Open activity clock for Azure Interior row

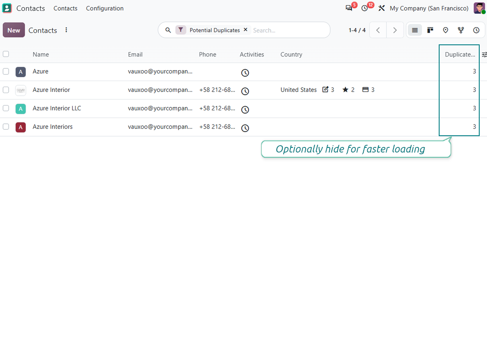click(x=245, y=91)
